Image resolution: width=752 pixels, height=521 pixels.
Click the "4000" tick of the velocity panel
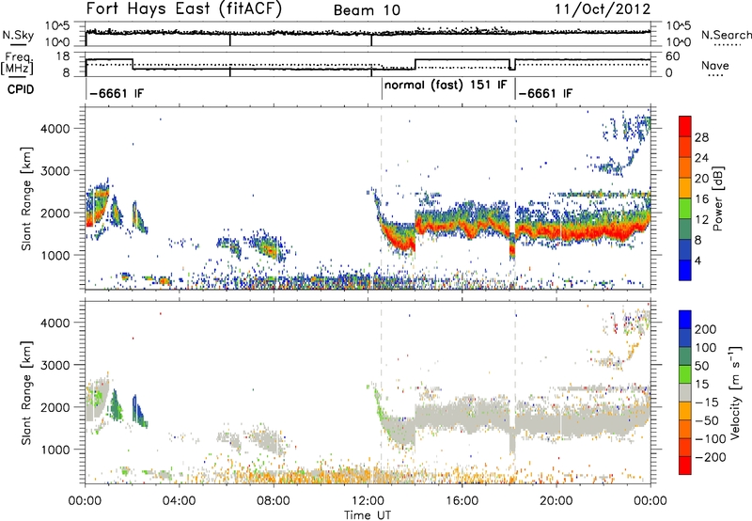55,323
